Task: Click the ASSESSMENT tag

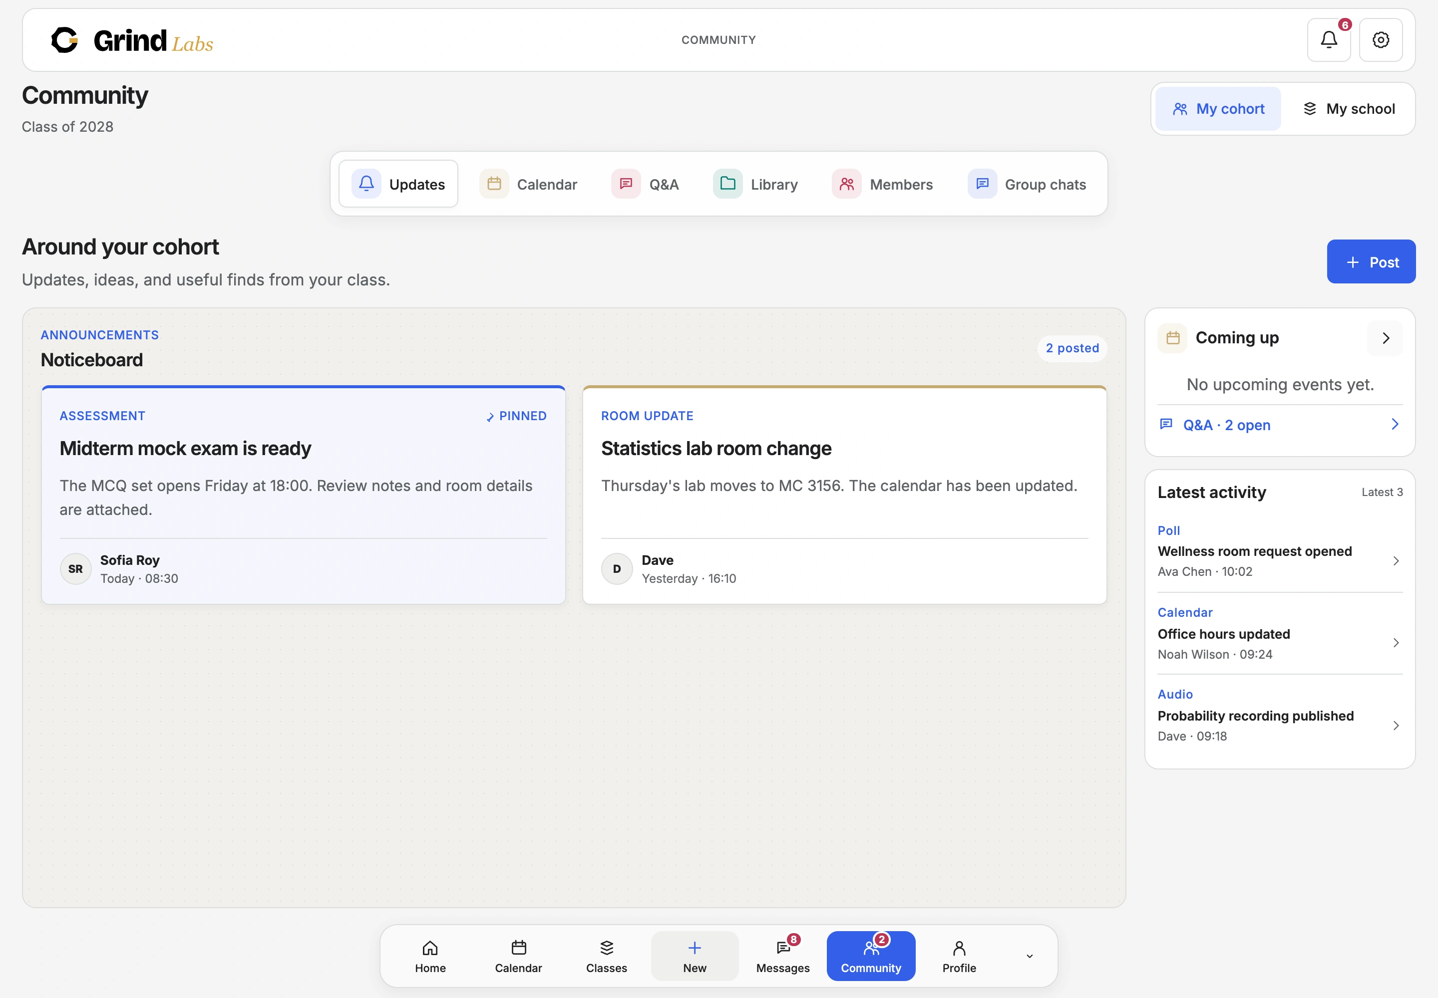Action: tap(103, 416)
